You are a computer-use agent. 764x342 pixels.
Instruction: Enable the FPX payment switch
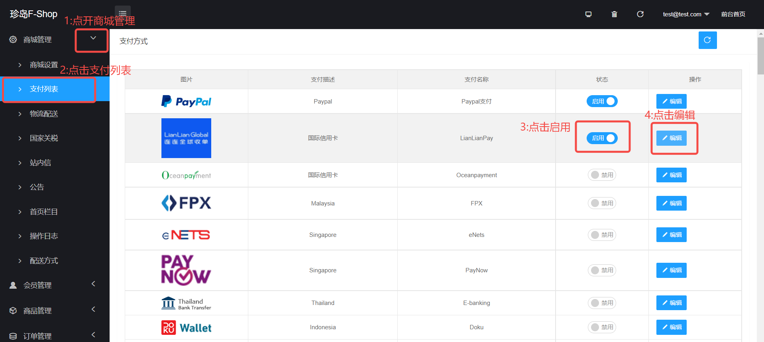click(x=602, y=203)
